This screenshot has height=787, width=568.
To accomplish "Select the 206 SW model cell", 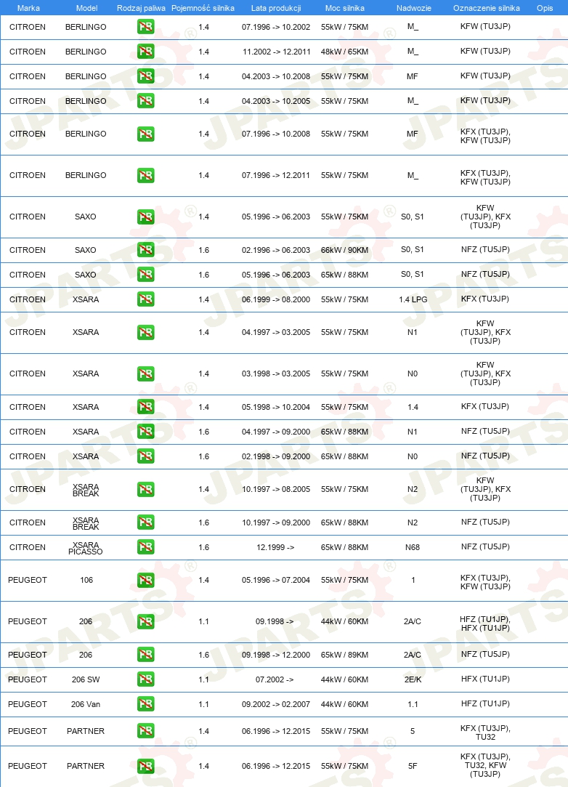I will (x=86, y=679).
